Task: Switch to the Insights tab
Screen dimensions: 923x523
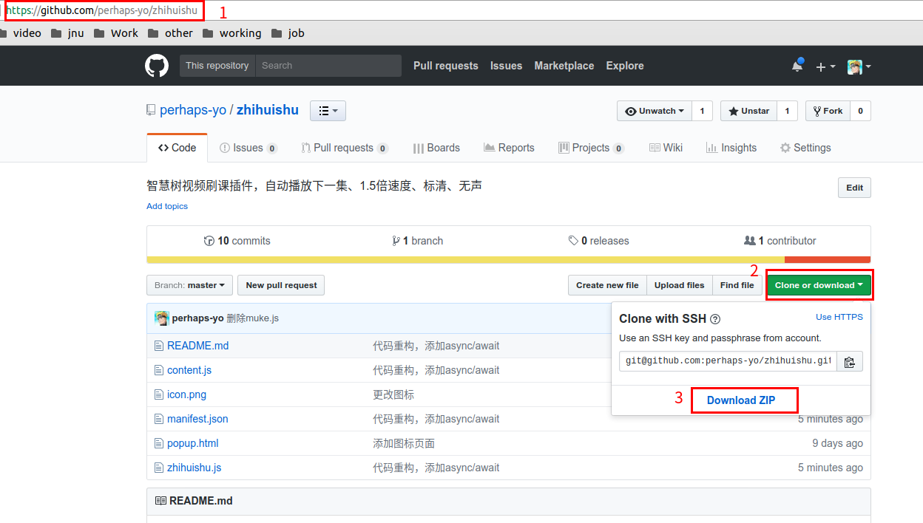Action: (731, 148)
